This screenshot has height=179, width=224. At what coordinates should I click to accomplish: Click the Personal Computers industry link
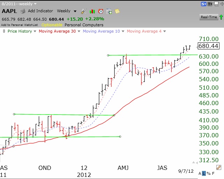(x=84, y=25)
